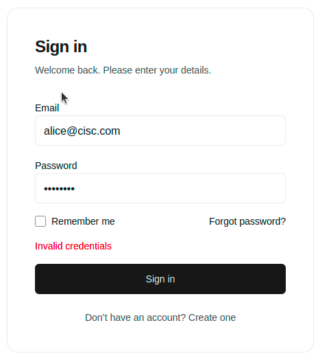Recover account via Forgot password?
This screenshot has width=318, height=358.
tap(247, 221)
